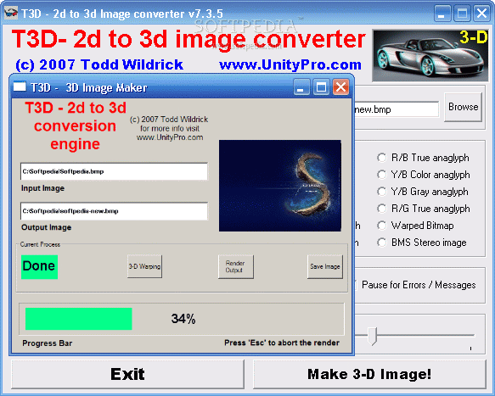Click the 3D Image Maker window icon
Screen dimensions: 495x396
click(x=20, y=86)
